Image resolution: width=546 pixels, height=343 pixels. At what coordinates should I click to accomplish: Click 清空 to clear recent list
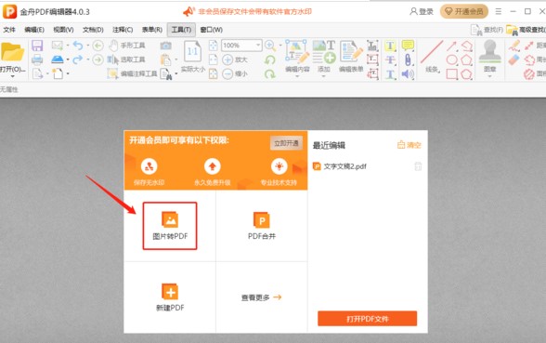coord(409,145)
